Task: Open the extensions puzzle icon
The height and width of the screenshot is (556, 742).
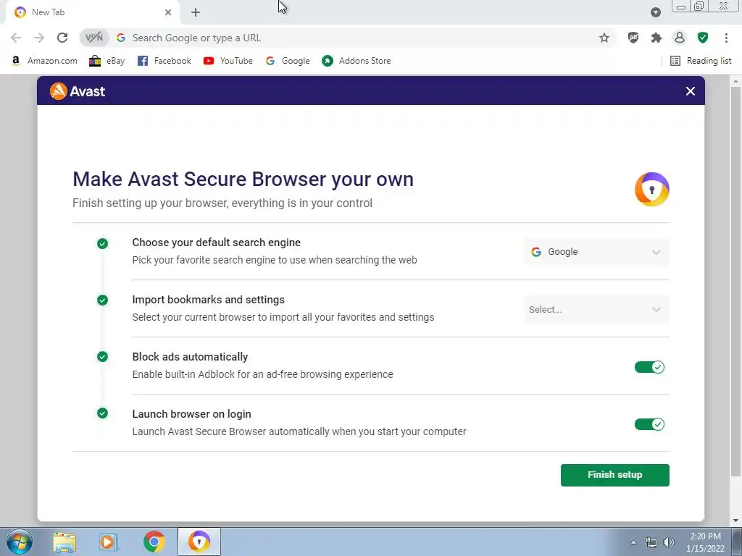Action: click(x=656, y=38)
